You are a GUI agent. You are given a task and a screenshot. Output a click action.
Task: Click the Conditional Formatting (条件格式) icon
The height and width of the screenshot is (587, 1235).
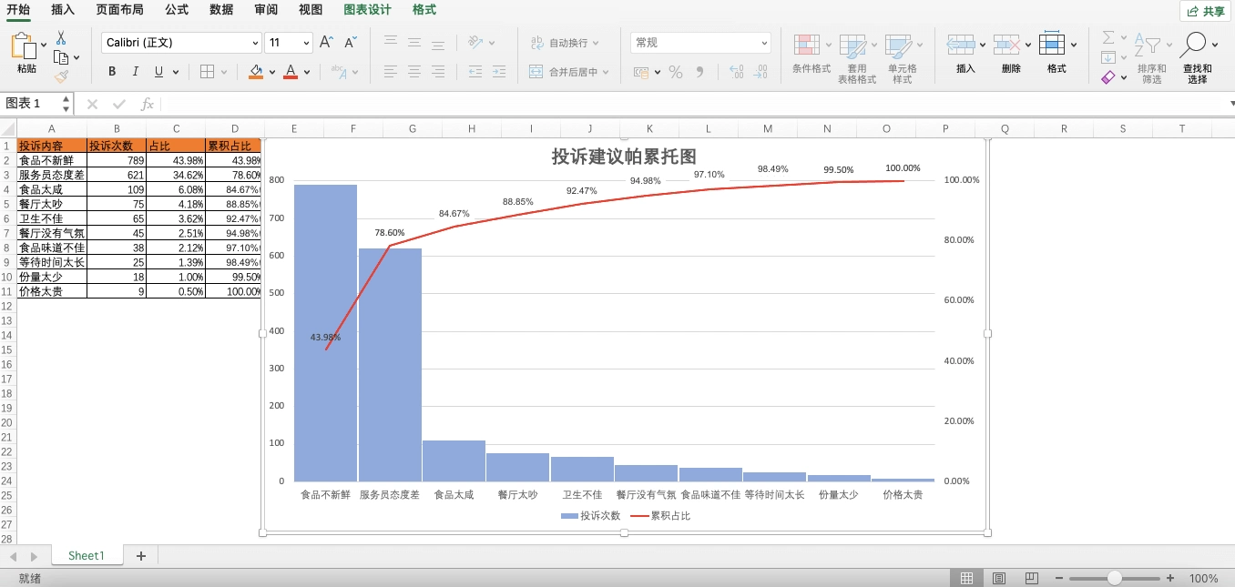(807, 46)
